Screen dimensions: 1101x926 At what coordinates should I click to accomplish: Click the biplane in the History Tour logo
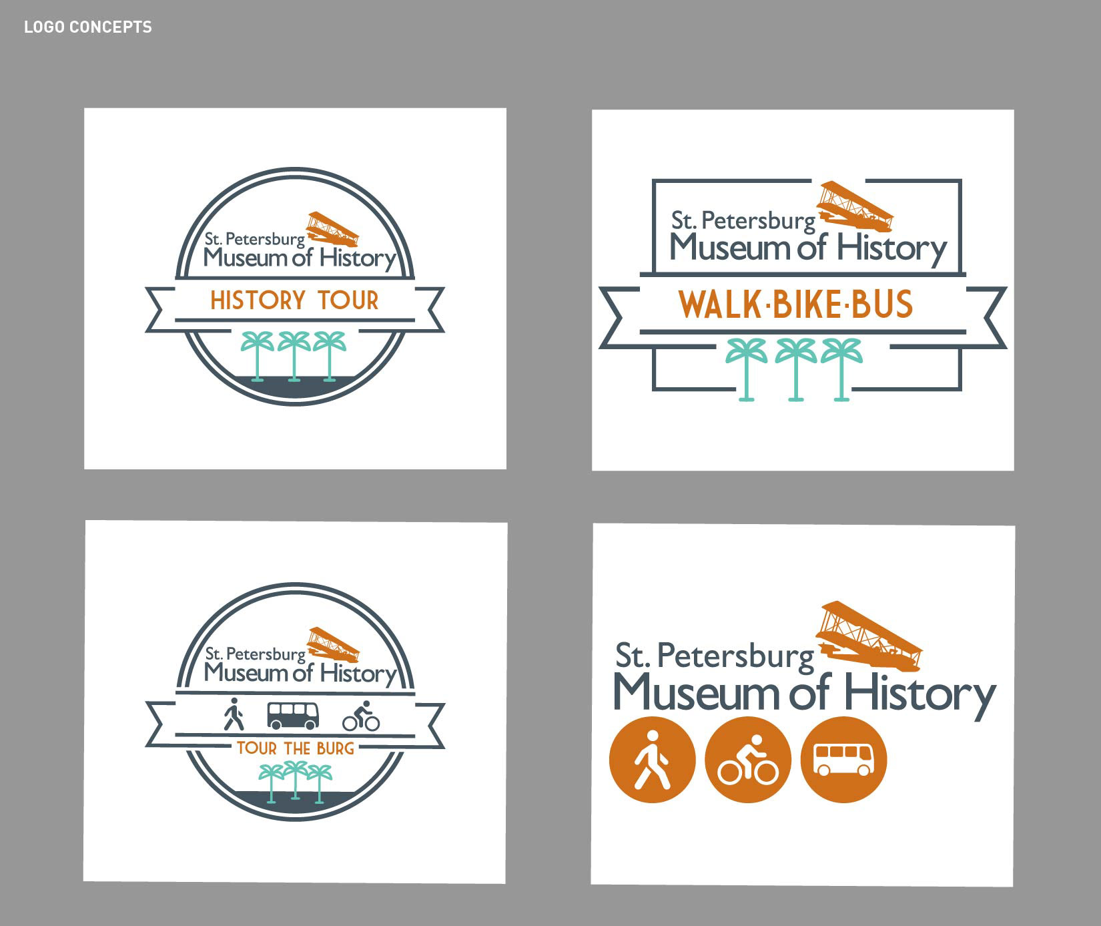[333, 229]
